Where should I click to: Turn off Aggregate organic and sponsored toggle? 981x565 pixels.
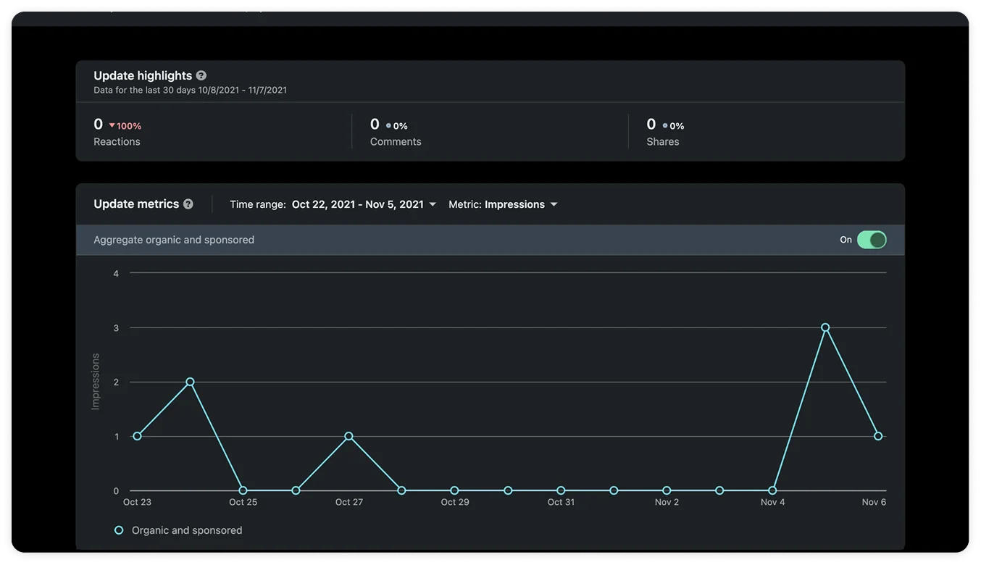pyautogui.click(x=871, y=240)
